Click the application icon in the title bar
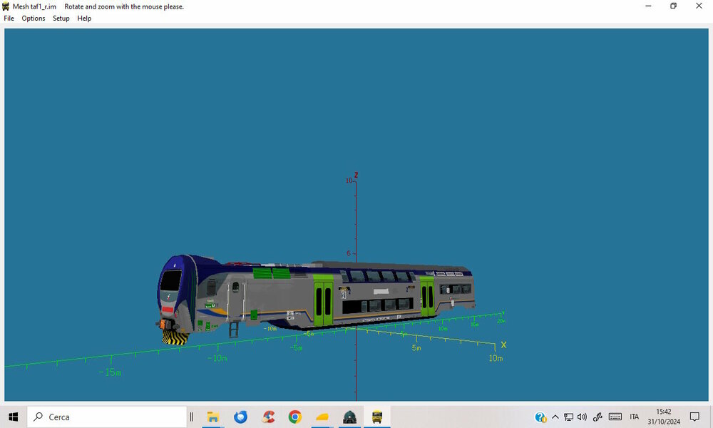Image resolution: width=713 pixels, height=428 pixels. pyautogui.click(x=6, y=6)
